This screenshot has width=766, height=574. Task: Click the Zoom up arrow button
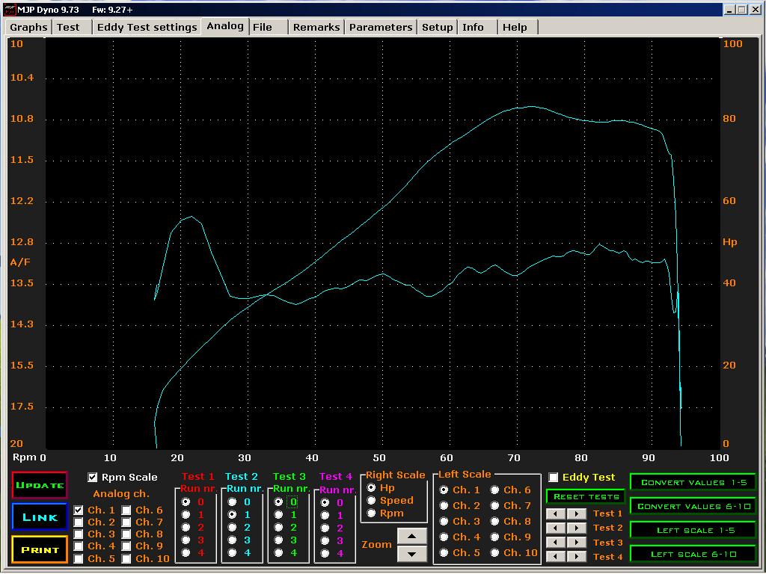click(x=412, y=536)
